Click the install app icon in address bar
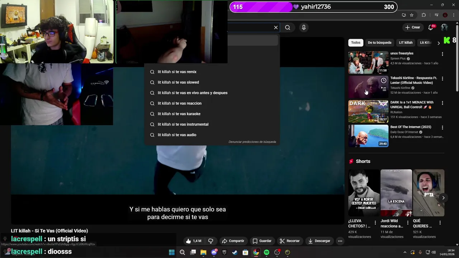The width and height of the screenshot is (459, 258). tap(404, 15)
